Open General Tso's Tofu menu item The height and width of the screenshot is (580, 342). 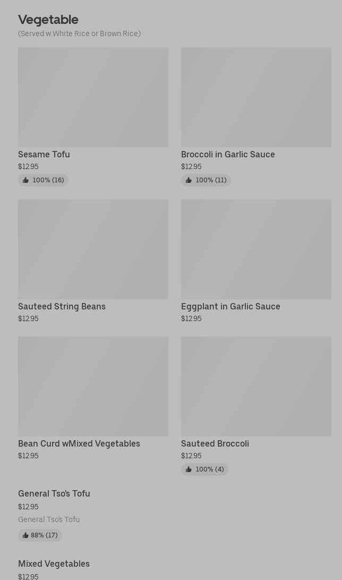(x=54, y=494)
